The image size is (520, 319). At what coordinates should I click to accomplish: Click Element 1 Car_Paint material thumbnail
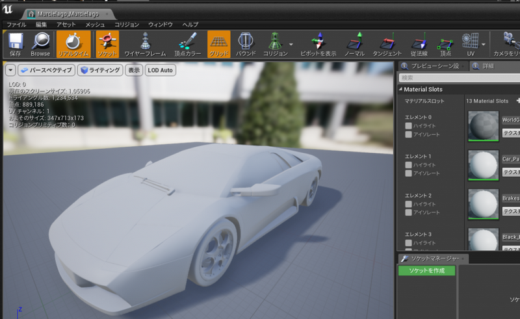[x=483, y=165]
